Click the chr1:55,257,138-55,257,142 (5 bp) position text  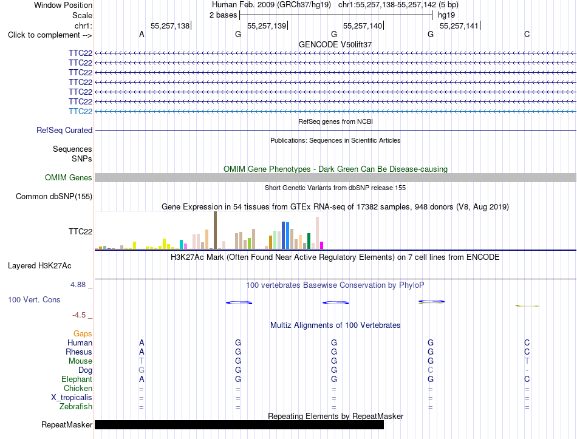pos(398,5)
